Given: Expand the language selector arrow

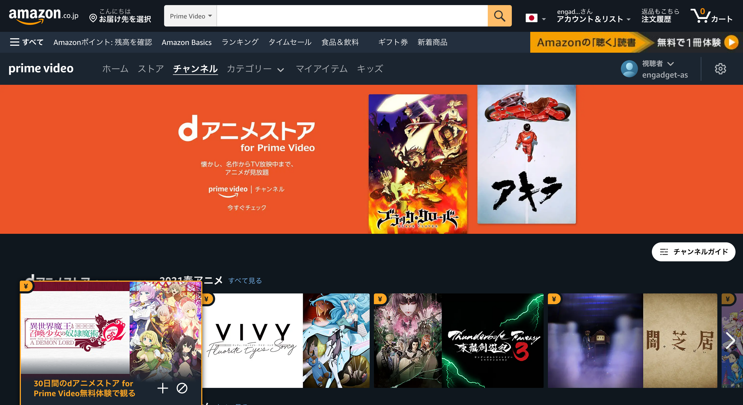Looking at the screenshot, I should (x=544, y=19).
